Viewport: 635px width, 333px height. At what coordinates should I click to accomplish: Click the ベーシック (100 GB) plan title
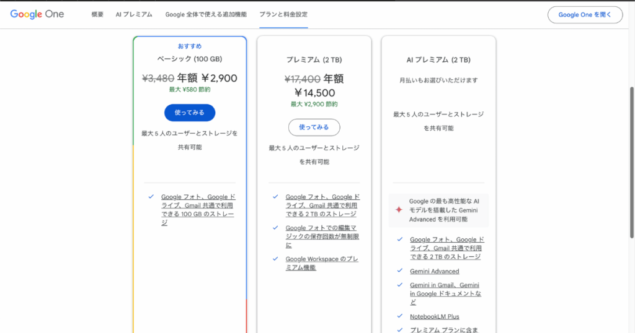(x=190, y=59)
